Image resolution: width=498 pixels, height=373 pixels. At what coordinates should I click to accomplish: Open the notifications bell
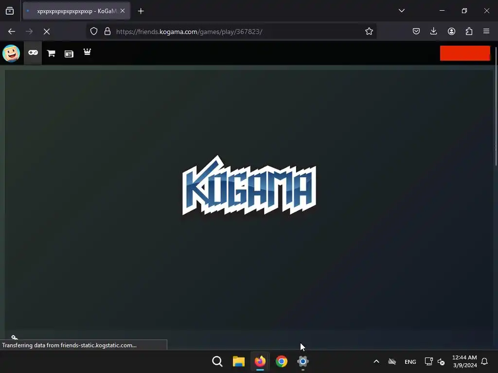[484, 361]
